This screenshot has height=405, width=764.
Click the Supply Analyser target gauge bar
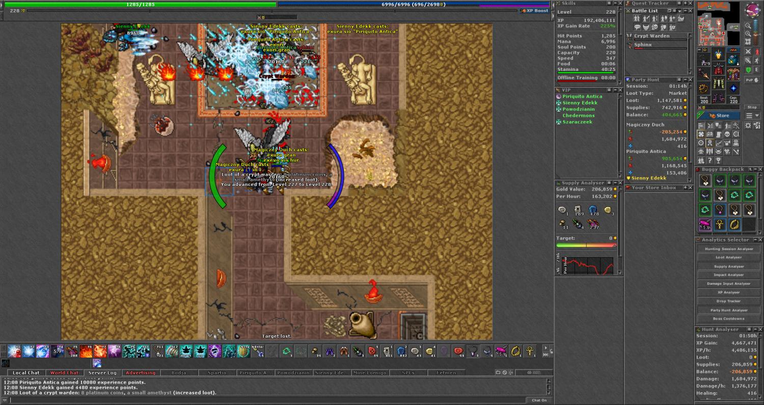586,245
